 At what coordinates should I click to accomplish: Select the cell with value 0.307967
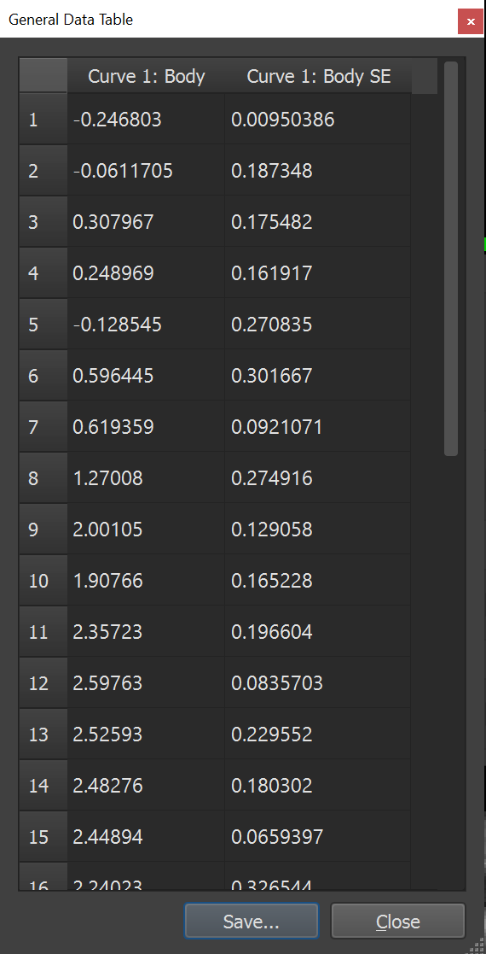[146, 221]
